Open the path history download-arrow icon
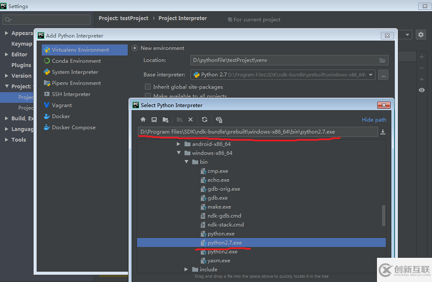 (x=382, y=132)
